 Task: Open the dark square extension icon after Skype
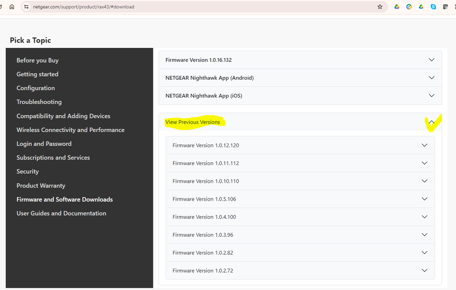click(445, 7)
